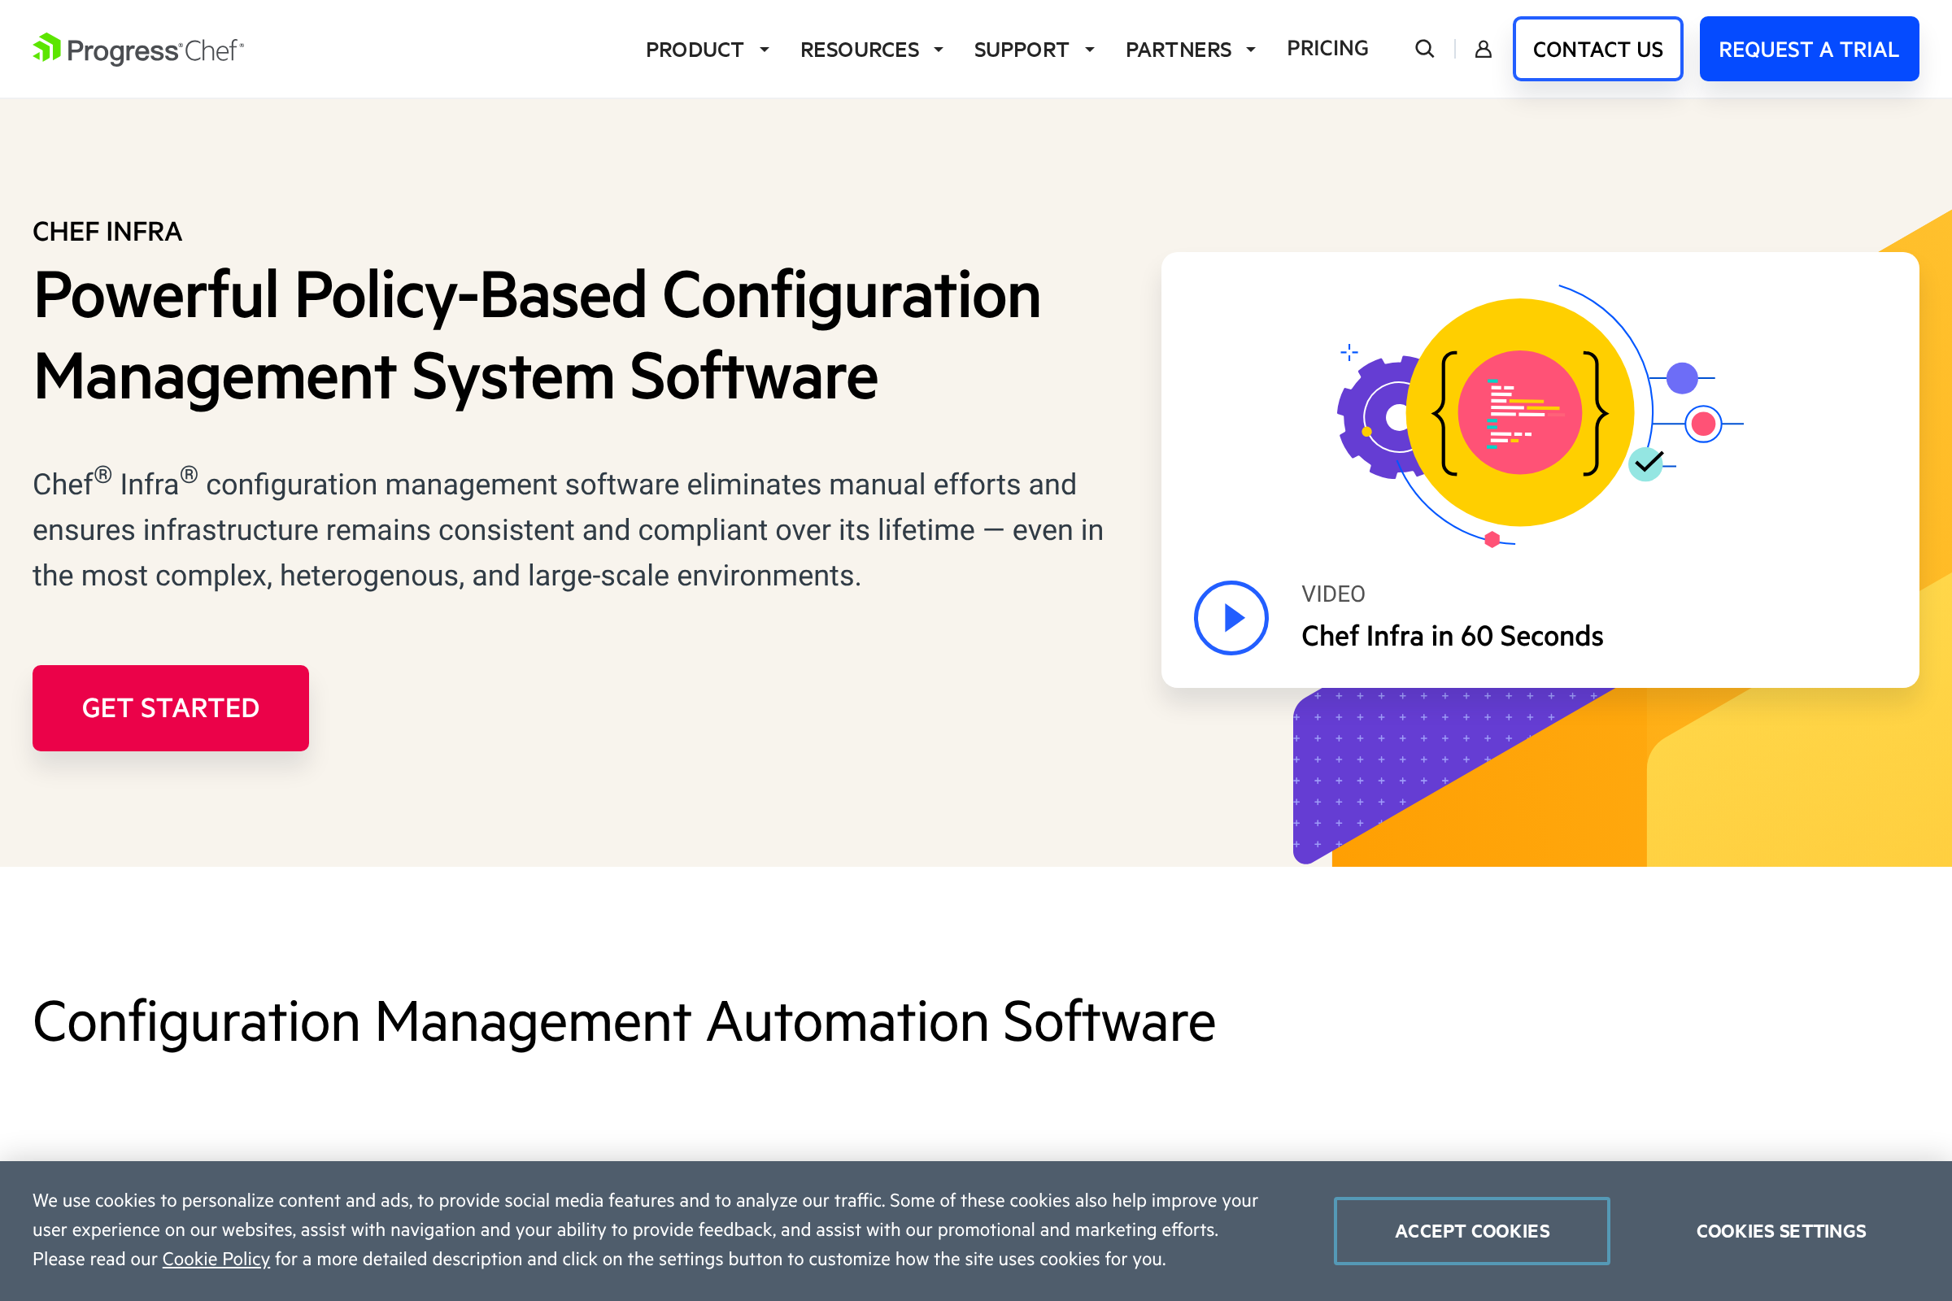Click the GET STARTED button
Image resolution: width=1952 pixels, height=1301 pixels.
pyautogui.click(x=170, y=707)
